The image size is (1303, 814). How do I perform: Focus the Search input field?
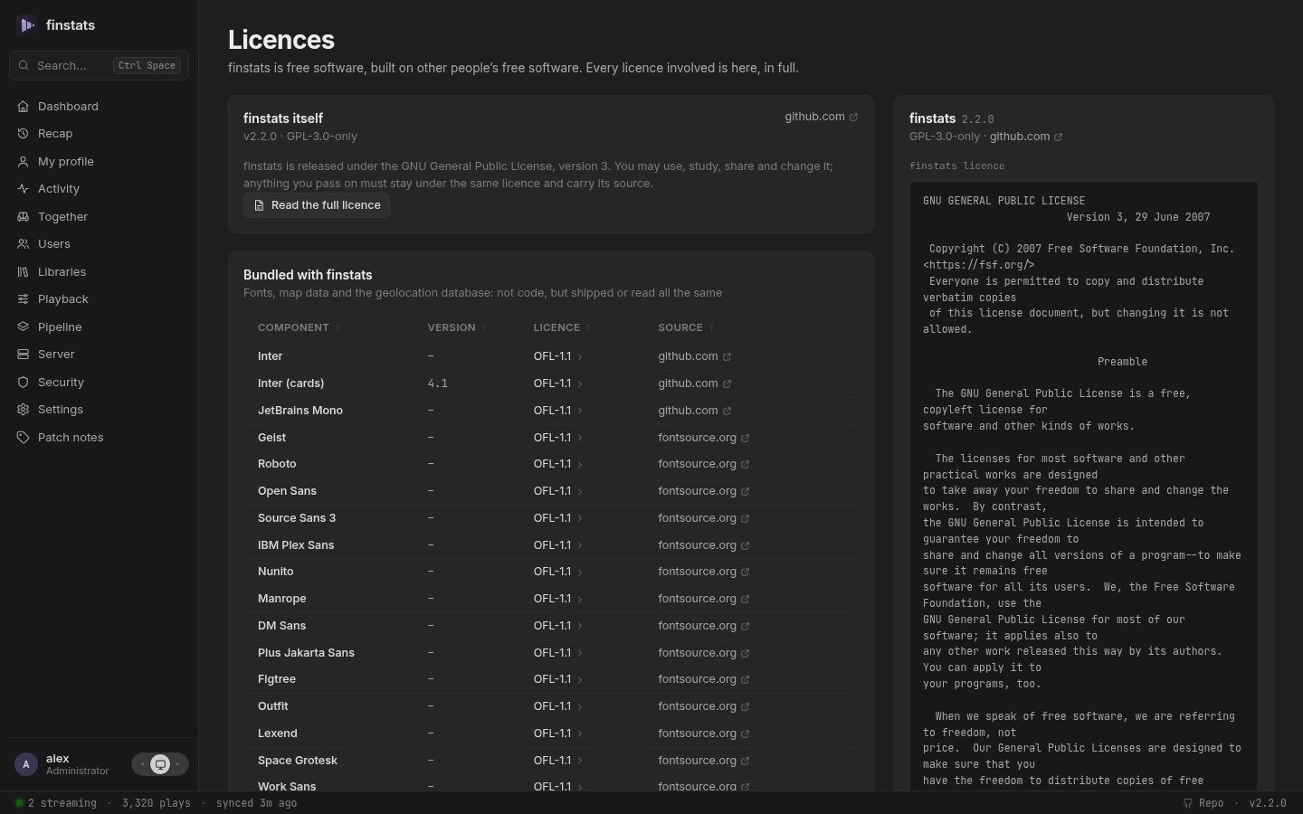(x=99, y=65)
